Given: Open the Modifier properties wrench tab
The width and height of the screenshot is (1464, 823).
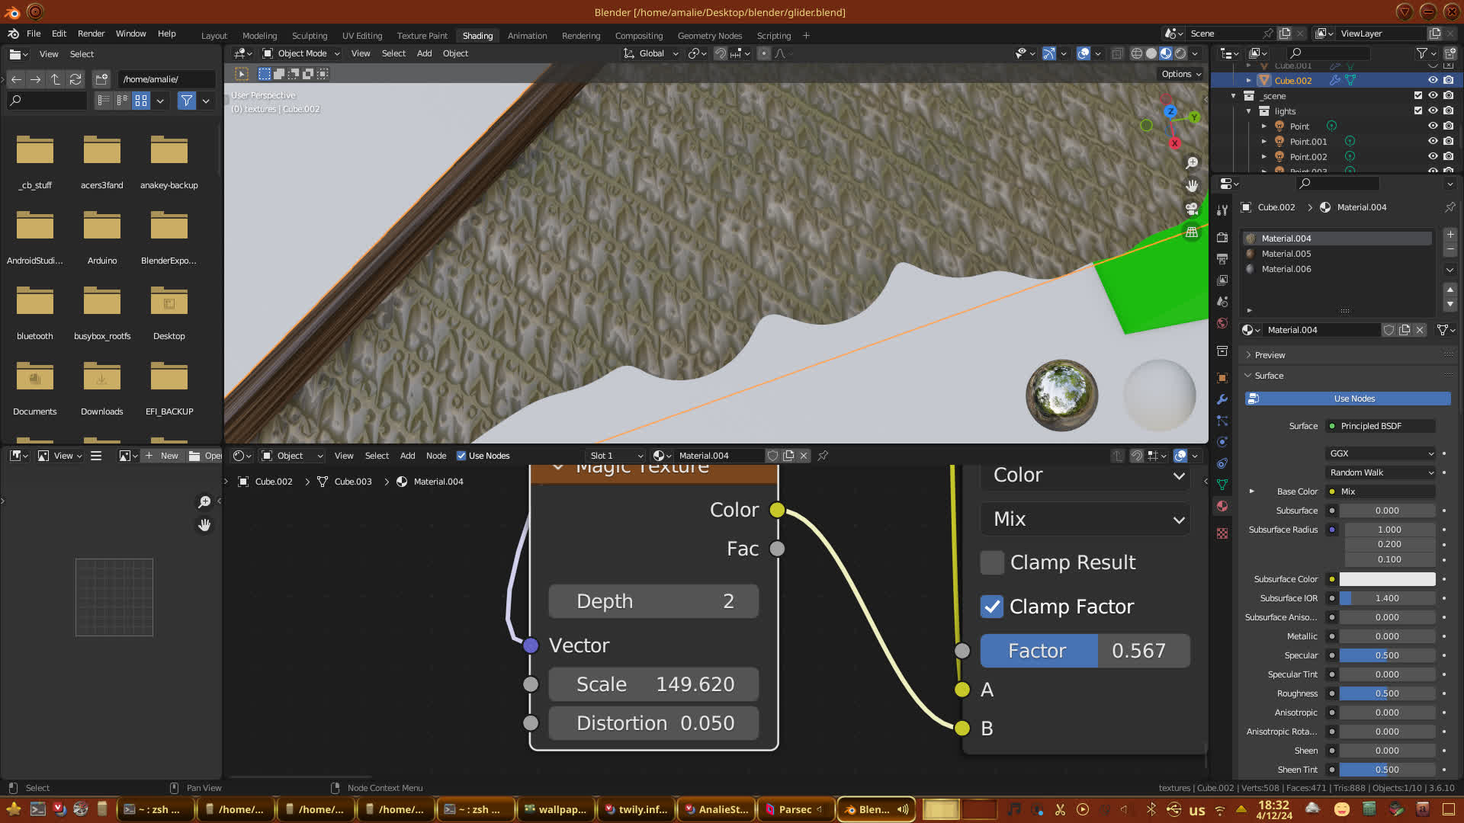Looking at the screenshot, I should (1222, 399).
